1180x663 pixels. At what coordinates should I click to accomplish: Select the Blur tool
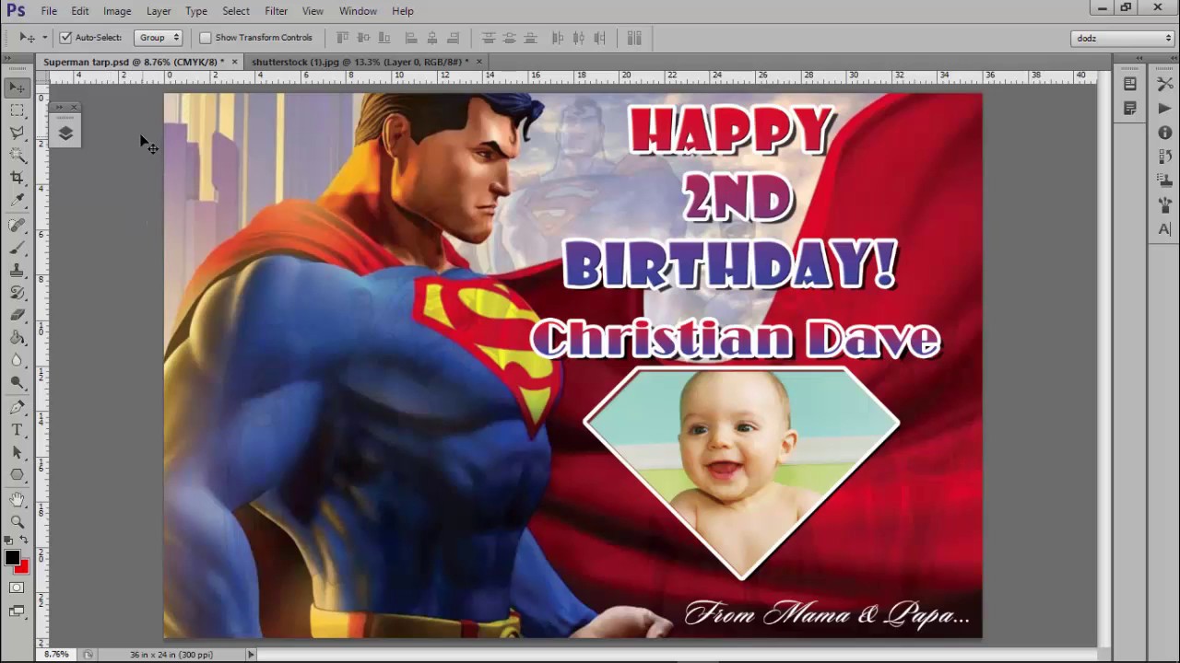point(17,360)
